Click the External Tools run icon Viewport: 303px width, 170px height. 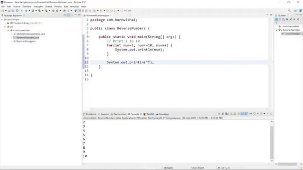[46, 11]
